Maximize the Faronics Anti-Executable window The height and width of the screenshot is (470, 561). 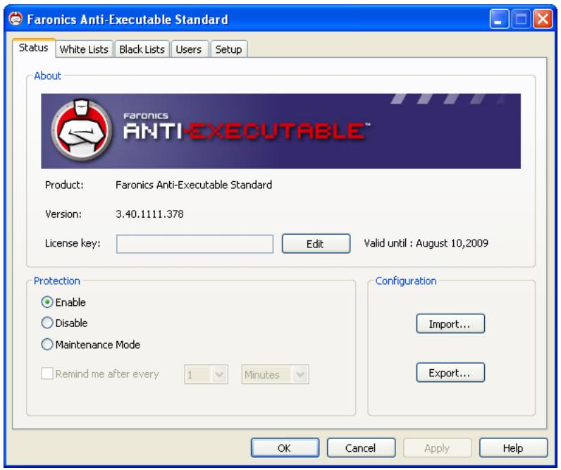point(521,19)
